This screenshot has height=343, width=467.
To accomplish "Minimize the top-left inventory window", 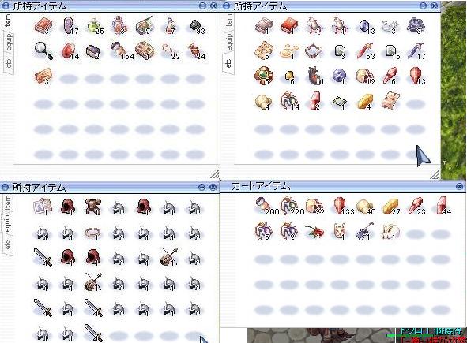I will coord(202,6).
